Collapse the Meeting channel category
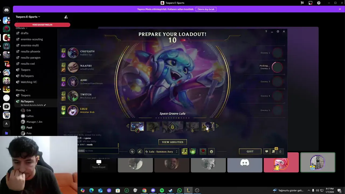Viewport: 345px width, 194px height. (x=21, y=90)
